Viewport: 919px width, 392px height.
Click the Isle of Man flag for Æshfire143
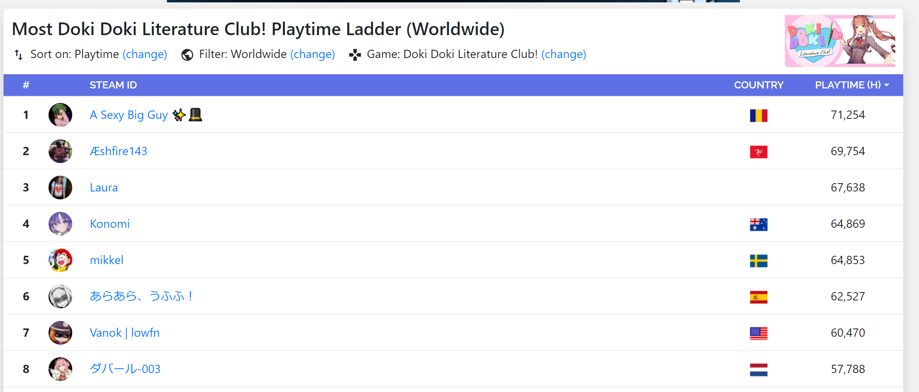(758, 152)
